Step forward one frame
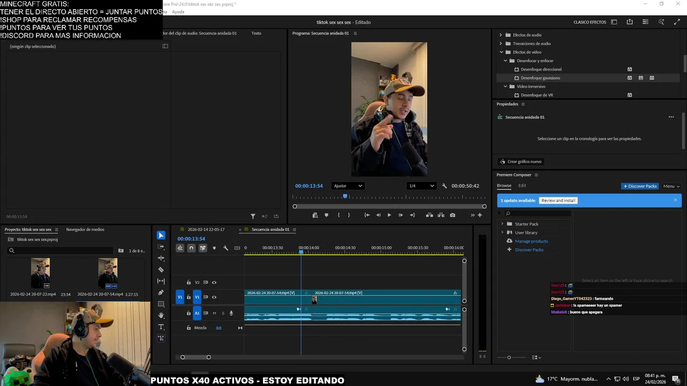The height and width of the screenshot is (386, 687). pyautogui.click(x=400, y=215)
